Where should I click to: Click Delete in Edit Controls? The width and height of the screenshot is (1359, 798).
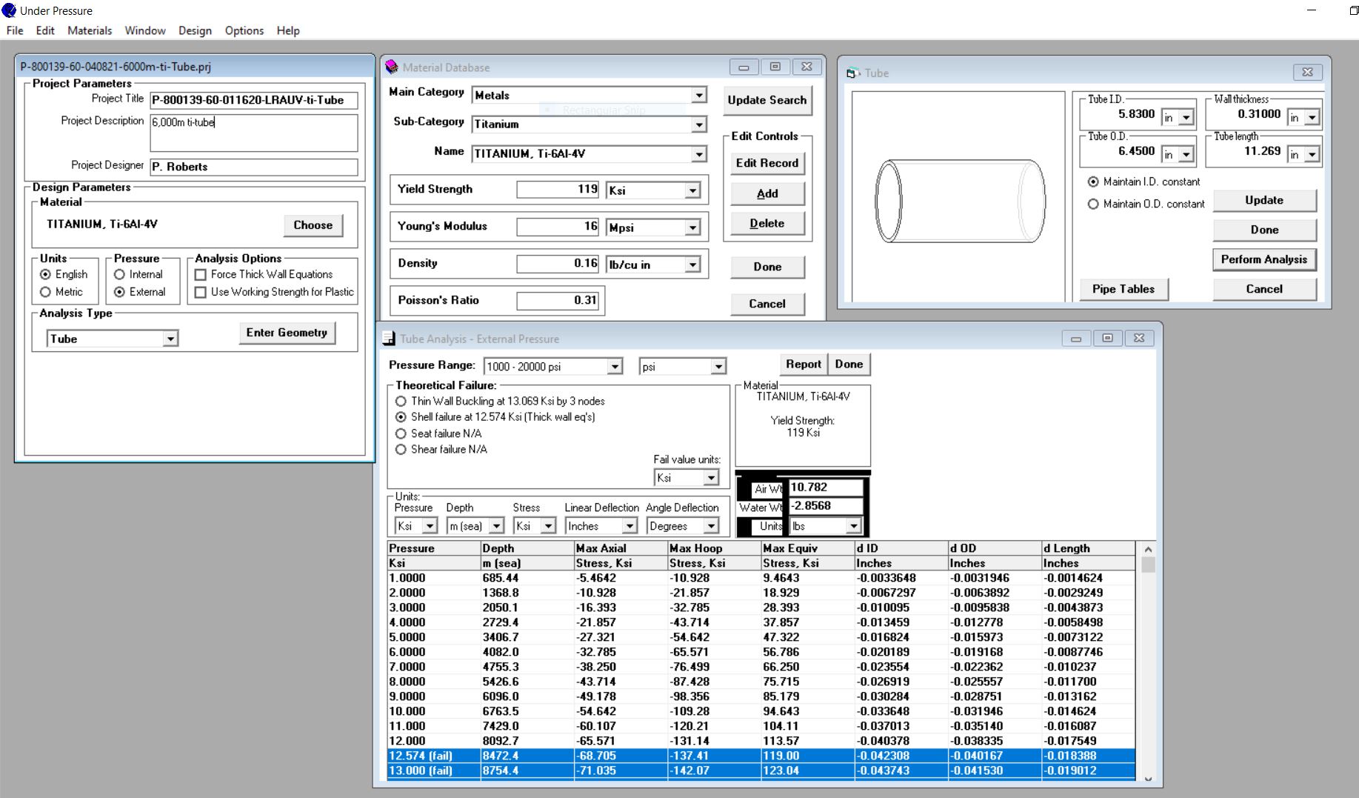(x=767, y=223)
